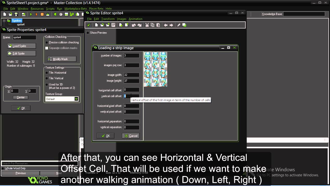
Task: Create a new sprite in Sprite Editor toolbar
Action: pyautogui.click(x=96, y=25)
